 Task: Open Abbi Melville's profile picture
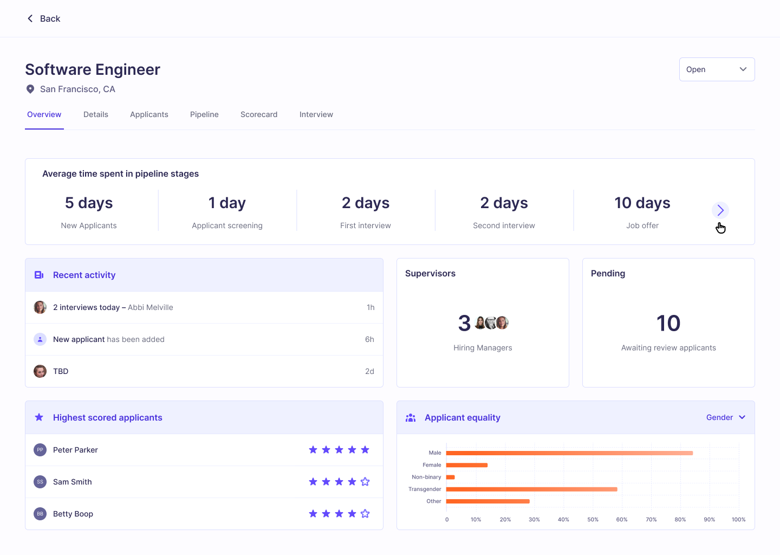click(x=40, y=307)
